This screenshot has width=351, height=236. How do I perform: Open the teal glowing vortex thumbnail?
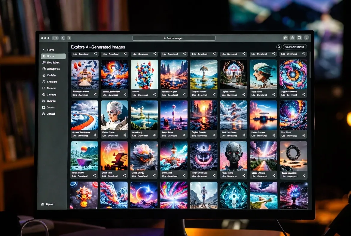tap(234, 195)
